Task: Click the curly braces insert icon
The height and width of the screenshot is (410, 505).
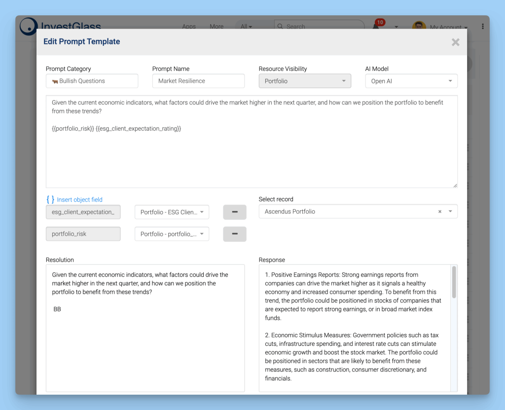Action: [x=50, y=199]
